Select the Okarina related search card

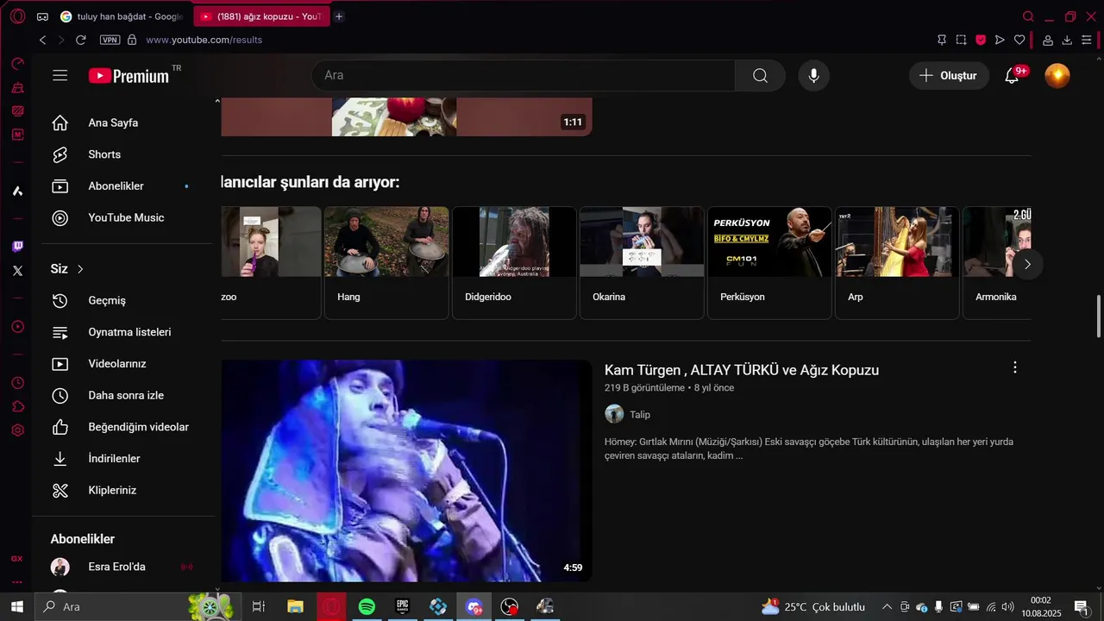coord(642,263)
